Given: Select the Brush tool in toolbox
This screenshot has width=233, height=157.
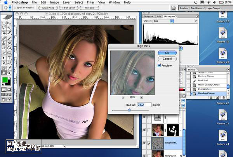Looking at the screenshot, I should tap(9, 38).
